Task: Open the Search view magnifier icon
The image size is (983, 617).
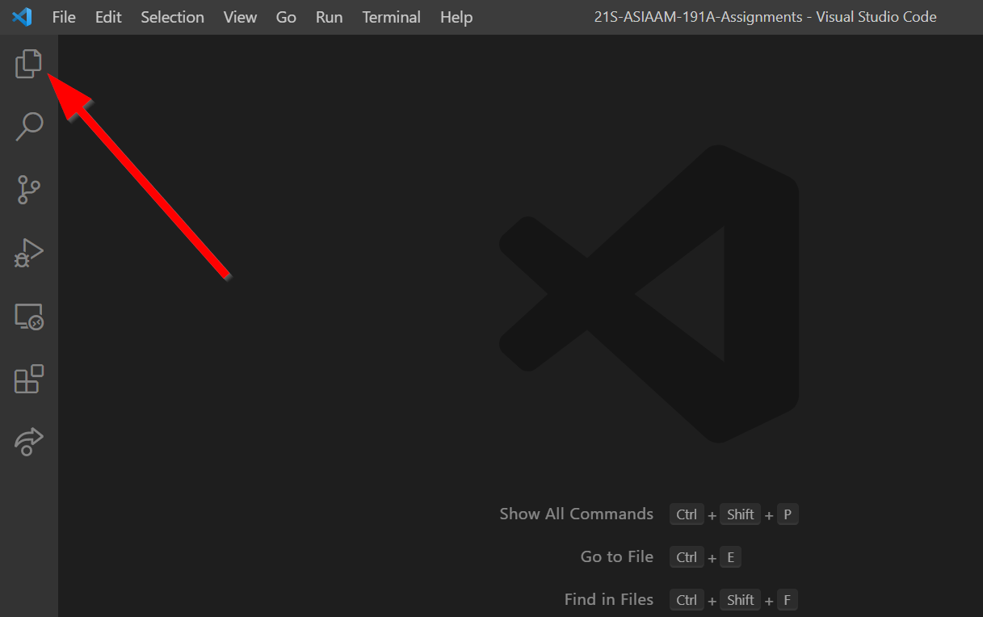Action: [x=29, y=127]
